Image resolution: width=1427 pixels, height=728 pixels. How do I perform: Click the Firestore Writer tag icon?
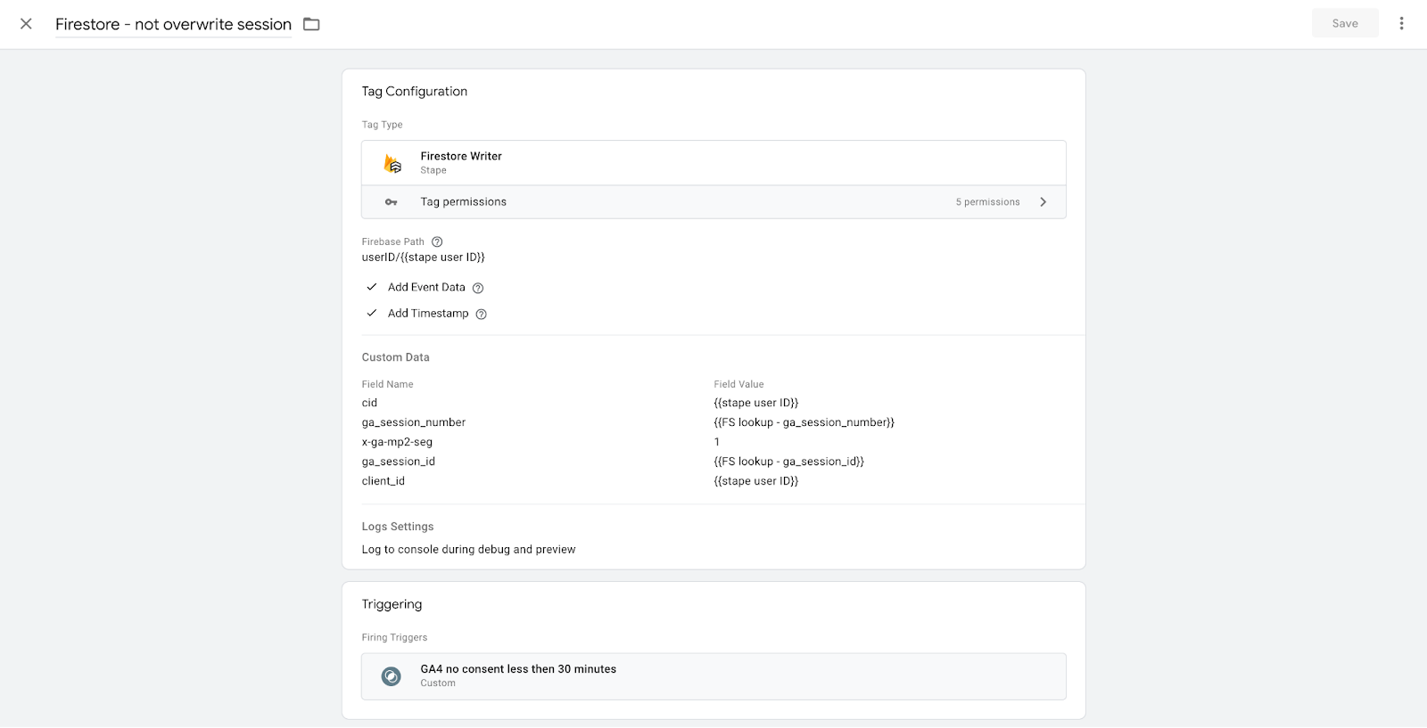[x=392, y=163]
